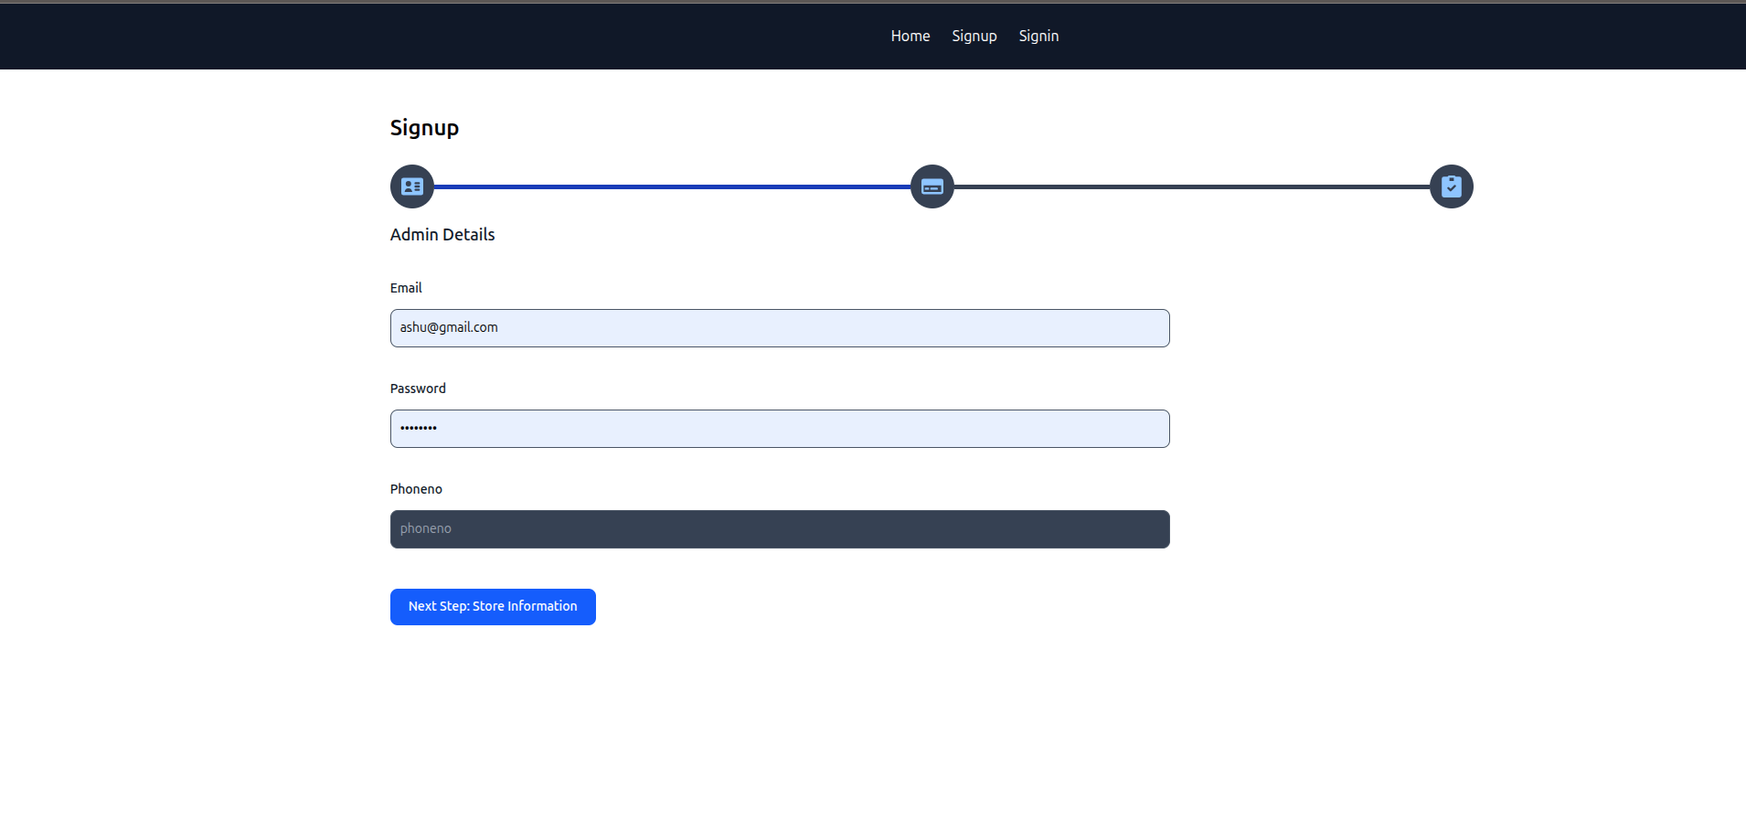Click the blue completed progress line

coord(672,186)
